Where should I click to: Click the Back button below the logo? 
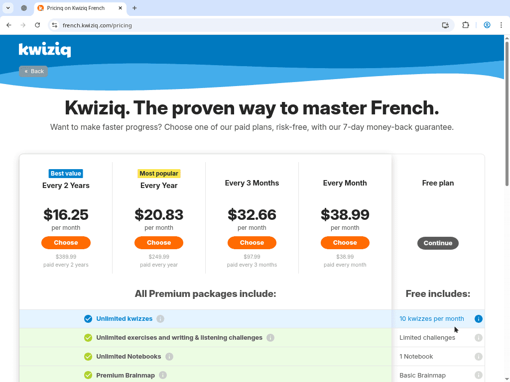[x=33, y=71]
